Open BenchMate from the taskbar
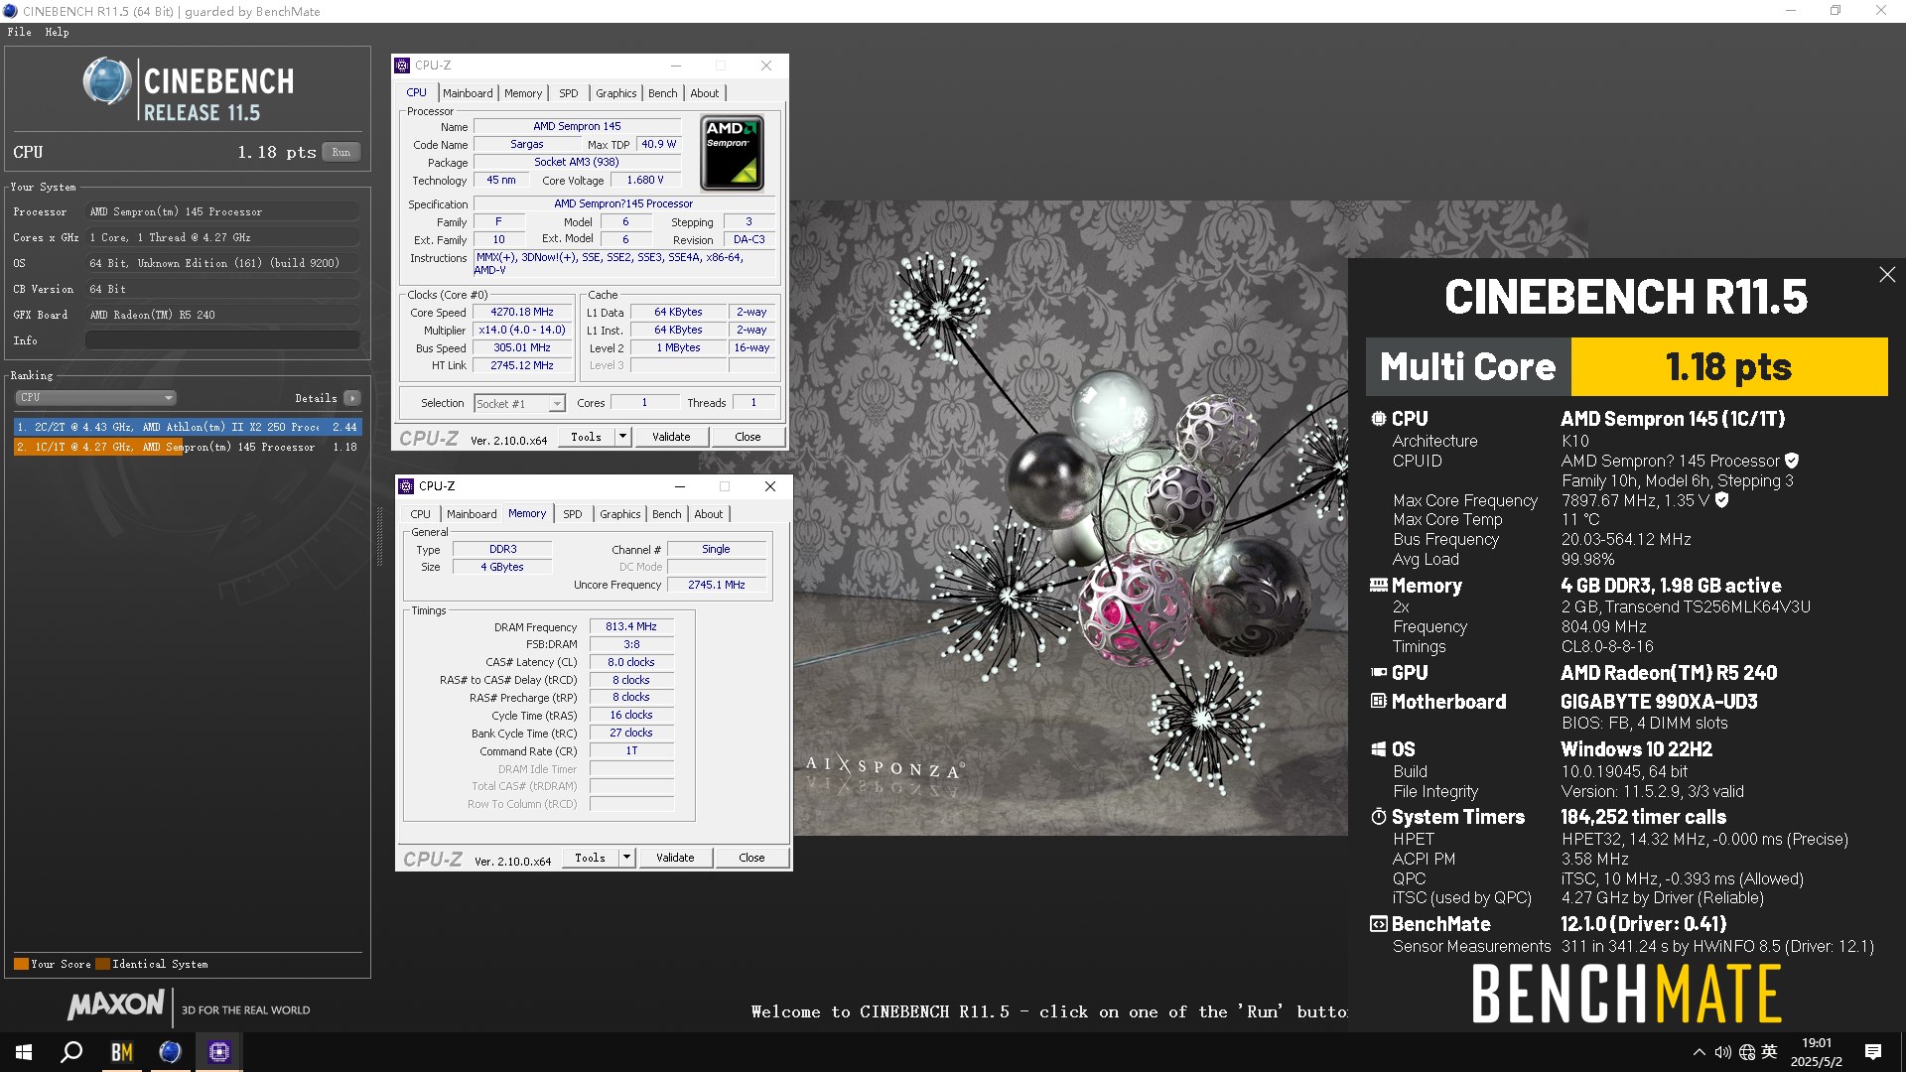This screenshot has height=1072, width=1906. tap(121, 1052)
